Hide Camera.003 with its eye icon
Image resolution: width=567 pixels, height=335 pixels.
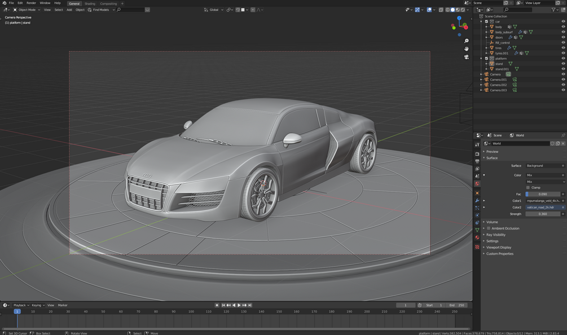[563, 90]
